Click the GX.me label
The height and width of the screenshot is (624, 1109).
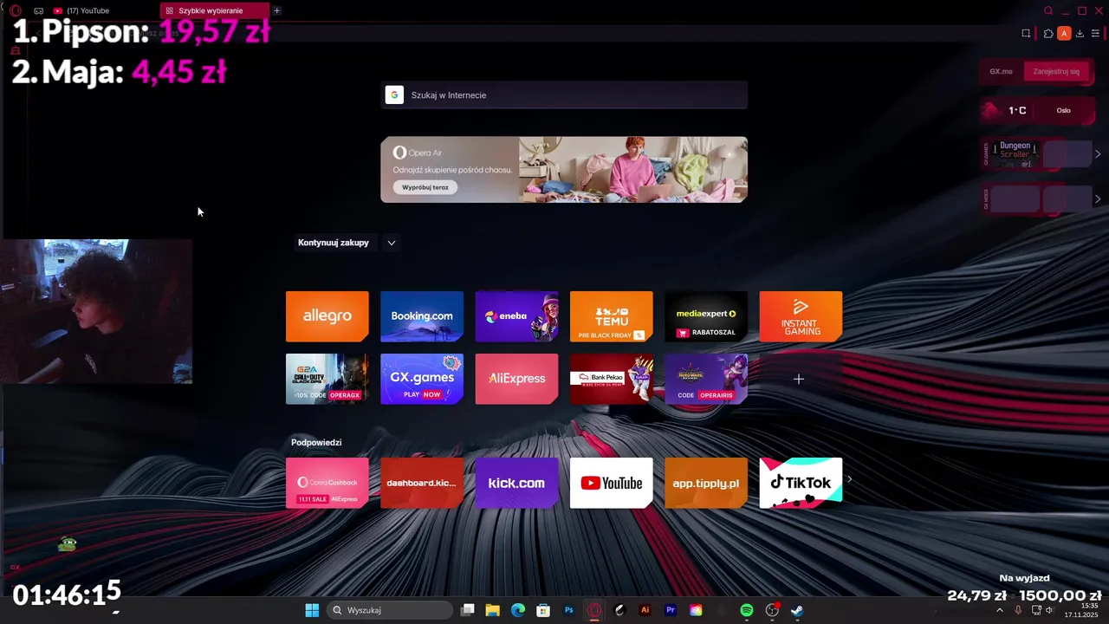coord(1001,71)
